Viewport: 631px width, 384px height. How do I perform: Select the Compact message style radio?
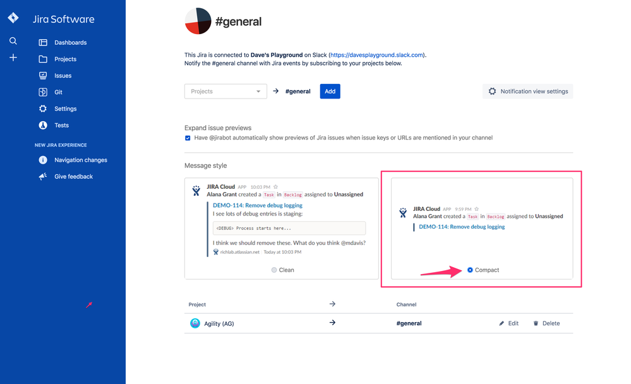[x=470, y=270]
